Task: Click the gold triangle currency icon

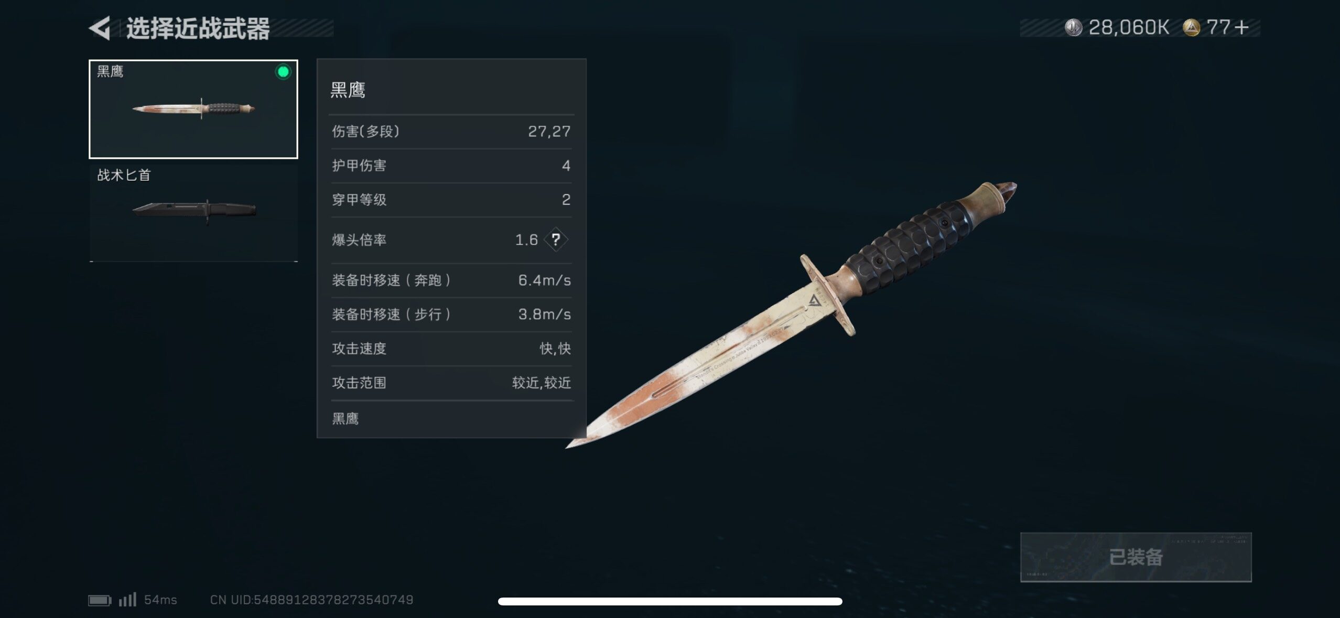Action: click(1191, 27)
